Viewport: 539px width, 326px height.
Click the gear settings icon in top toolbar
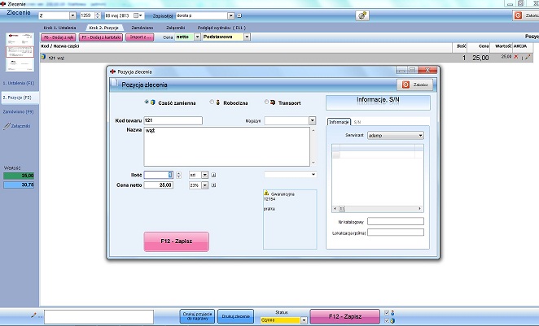click(x=362, y=15)
